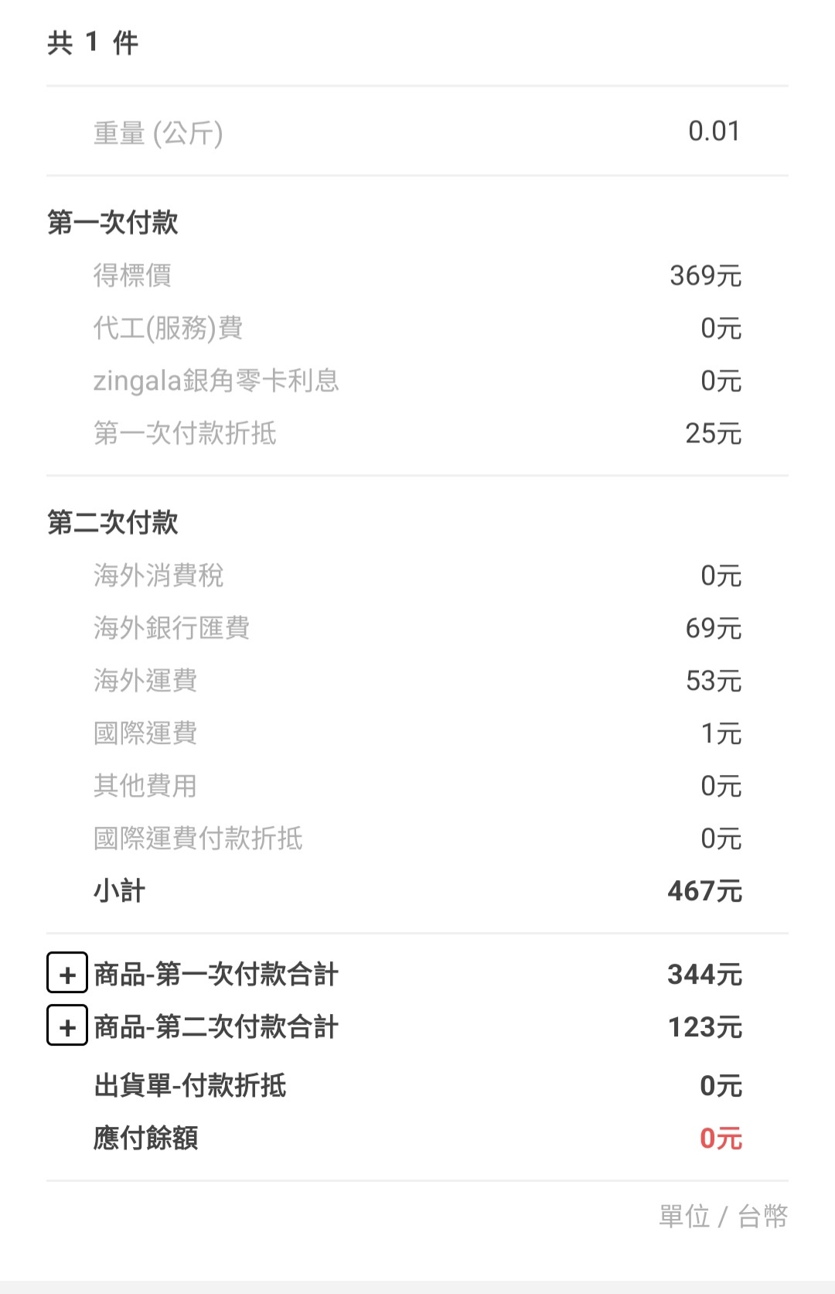Tap the red 應付餘額 0元 amount
The width and height of the screenshot is (835, 1294).
coord(721,1138)
